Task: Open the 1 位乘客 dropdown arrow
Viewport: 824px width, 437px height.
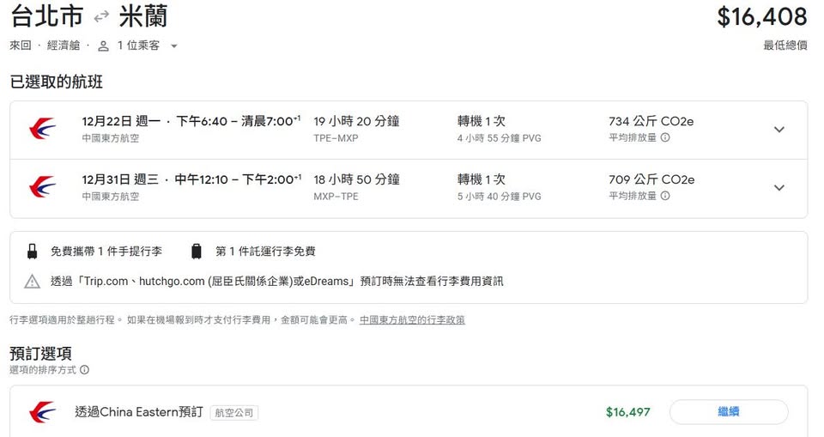Action: pyautogui.click(x=174, y=46)
